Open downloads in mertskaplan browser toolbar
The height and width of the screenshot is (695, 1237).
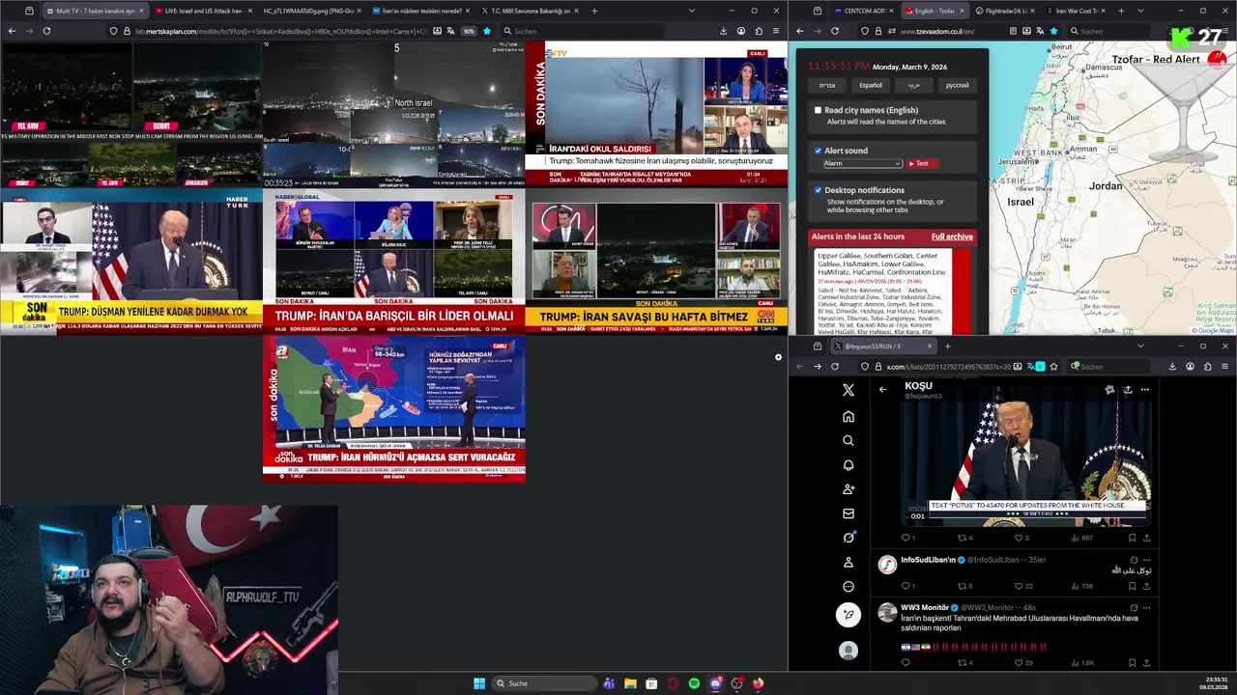[723, 31]
